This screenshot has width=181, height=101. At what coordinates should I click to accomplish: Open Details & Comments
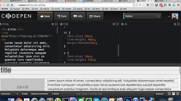pyautogui.click(x=40, y=94)
